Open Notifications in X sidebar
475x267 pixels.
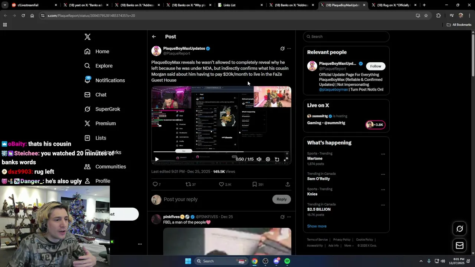click(x=105, y=80)
